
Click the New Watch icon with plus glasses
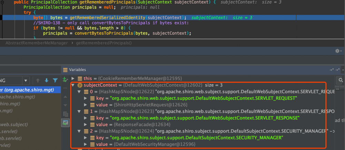pos(65,79)
